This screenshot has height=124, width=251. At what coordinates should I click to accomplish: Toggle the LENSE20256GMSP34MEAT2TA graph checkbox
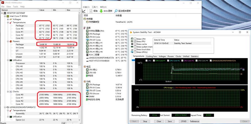tap(211, 61)
